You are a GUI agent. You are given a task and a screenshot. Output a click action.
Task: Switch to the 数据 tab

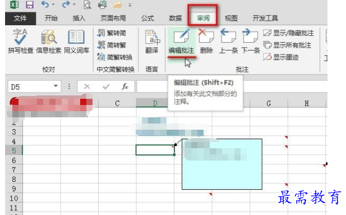(x=176, y=19)
